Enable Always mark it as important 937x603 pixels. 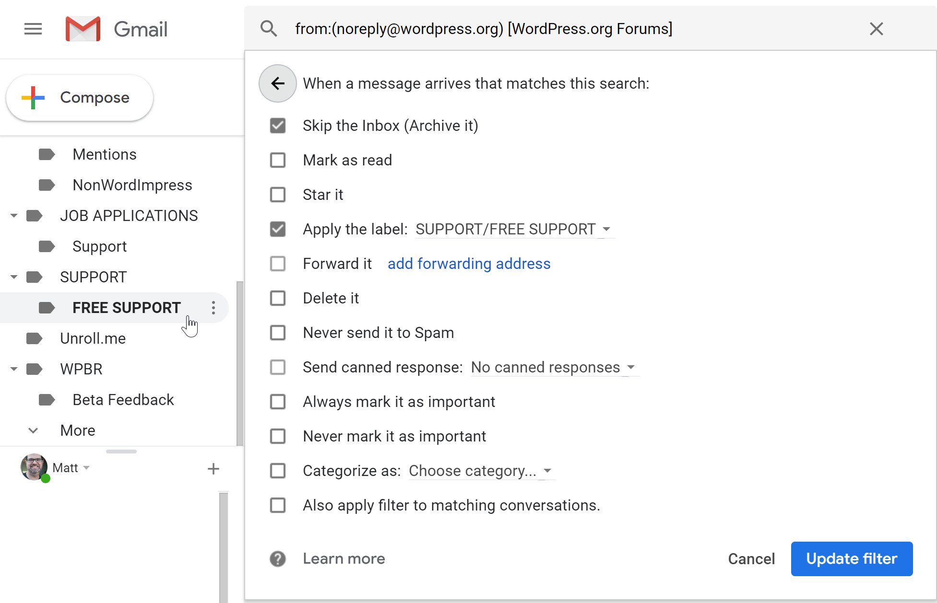point(278,402)
